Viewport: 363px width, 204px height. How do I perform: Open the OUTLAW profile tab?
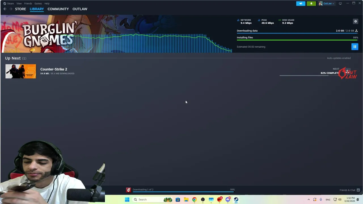tap(80, 9)
